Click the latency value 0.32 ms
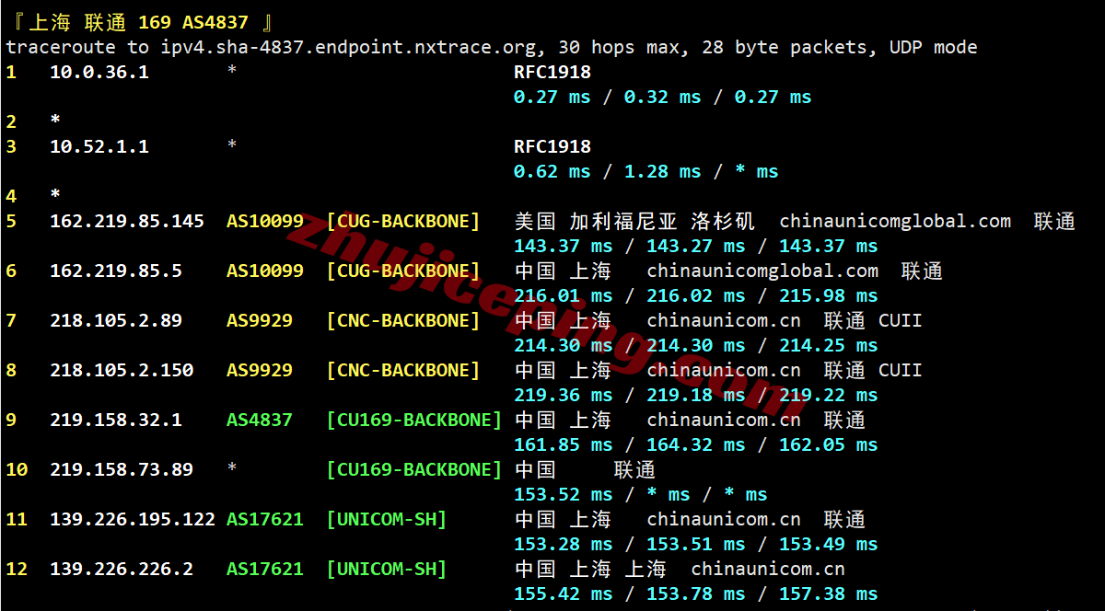Screen dimensions: 1105x611 tap(663, 97)
